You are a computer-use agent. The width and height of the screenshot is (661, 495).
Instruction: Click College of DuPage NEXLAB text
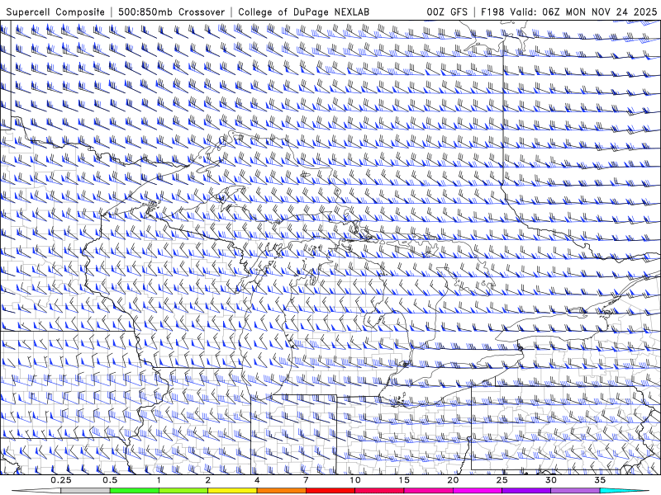pyautogui.click(x=303, y=12)
